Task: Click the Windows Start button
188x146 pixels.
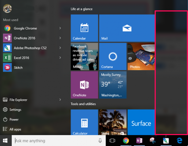Action: (x=5, y=141)
